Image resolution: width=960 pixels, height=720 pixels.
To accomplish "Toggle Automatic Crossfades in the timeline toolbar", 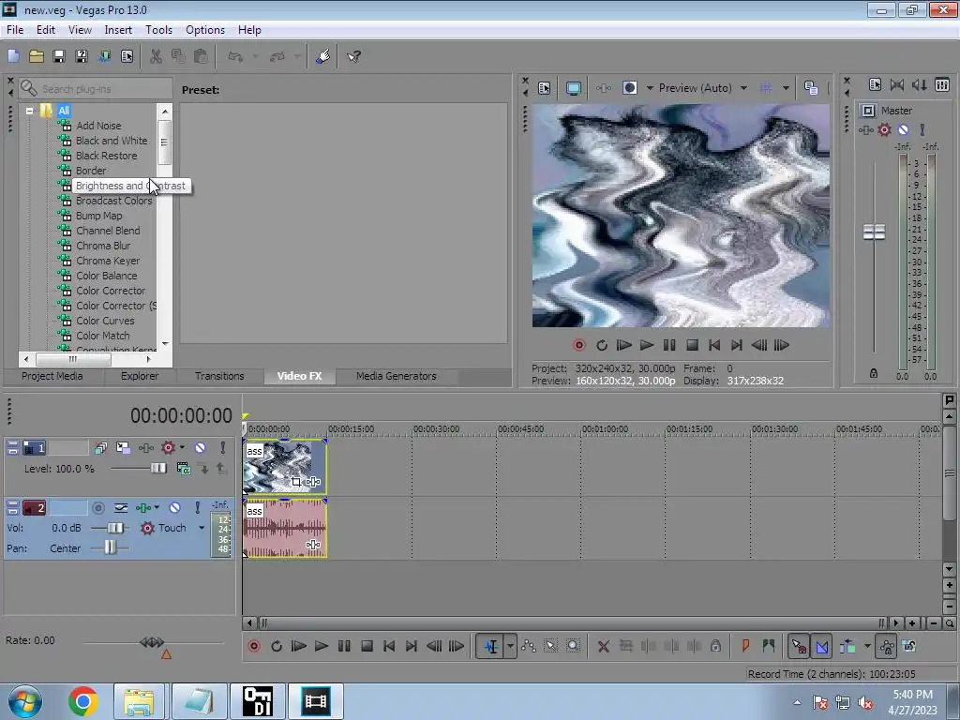I will point(821,647).
